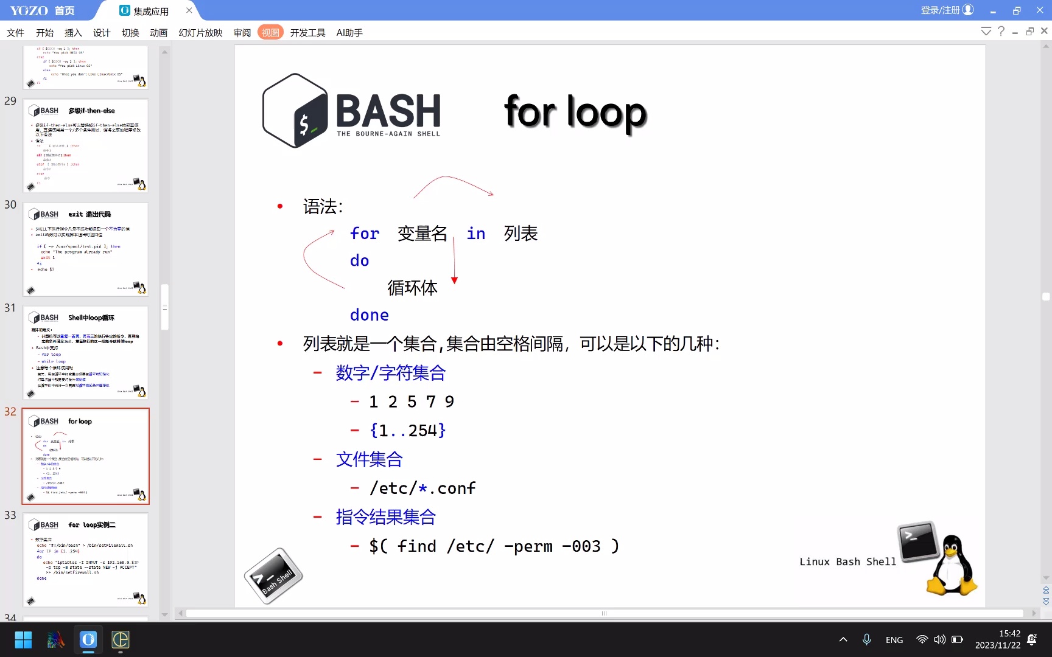The image size is (1052, 657).
Task: Open the ENG input language selector
Action: [x=894, y=639]
